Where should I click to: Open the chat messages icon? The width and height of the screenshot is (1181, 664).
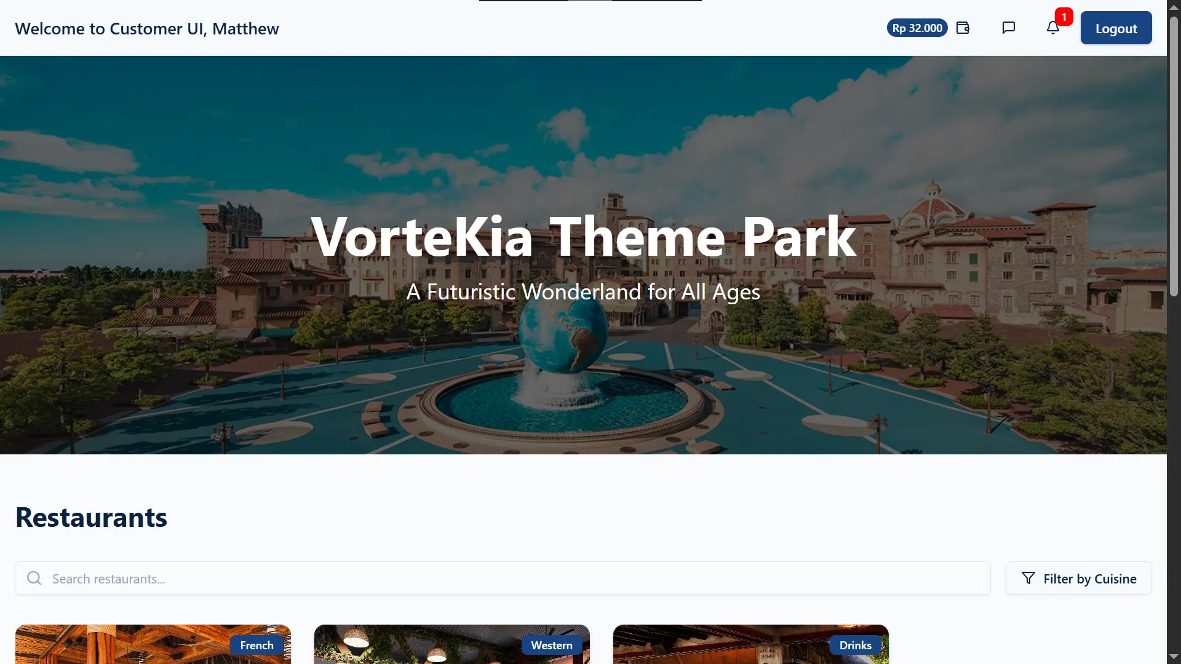click(1008, 28)
